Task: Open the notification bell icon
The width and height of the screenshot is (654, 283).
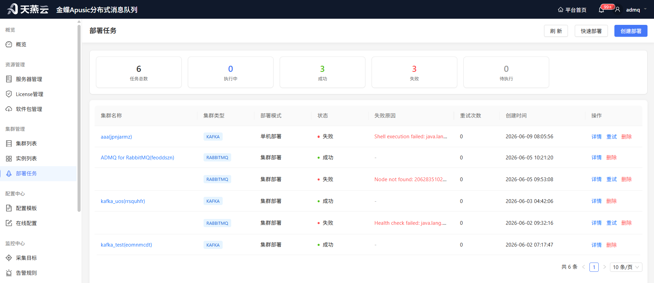Action: coord(601,10)
